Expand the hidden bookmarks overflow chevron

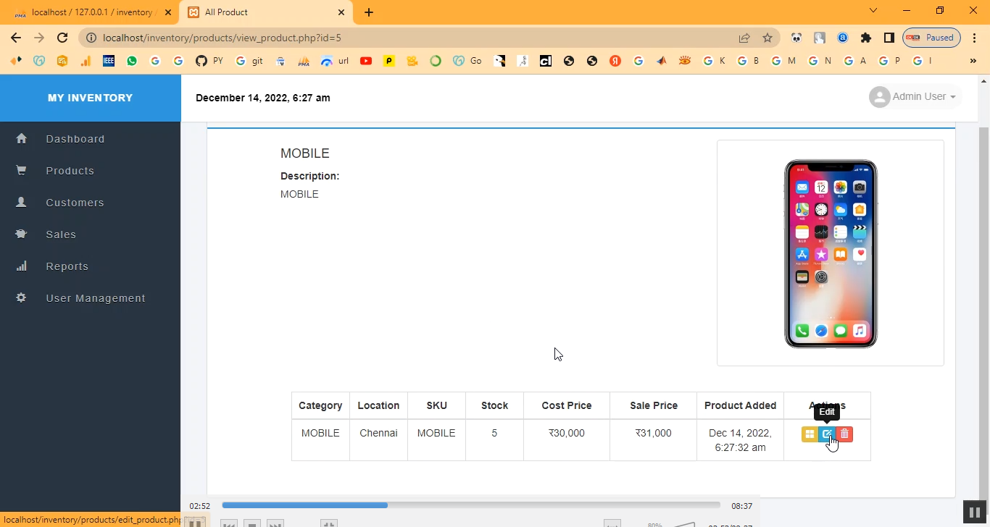(973, 61)
